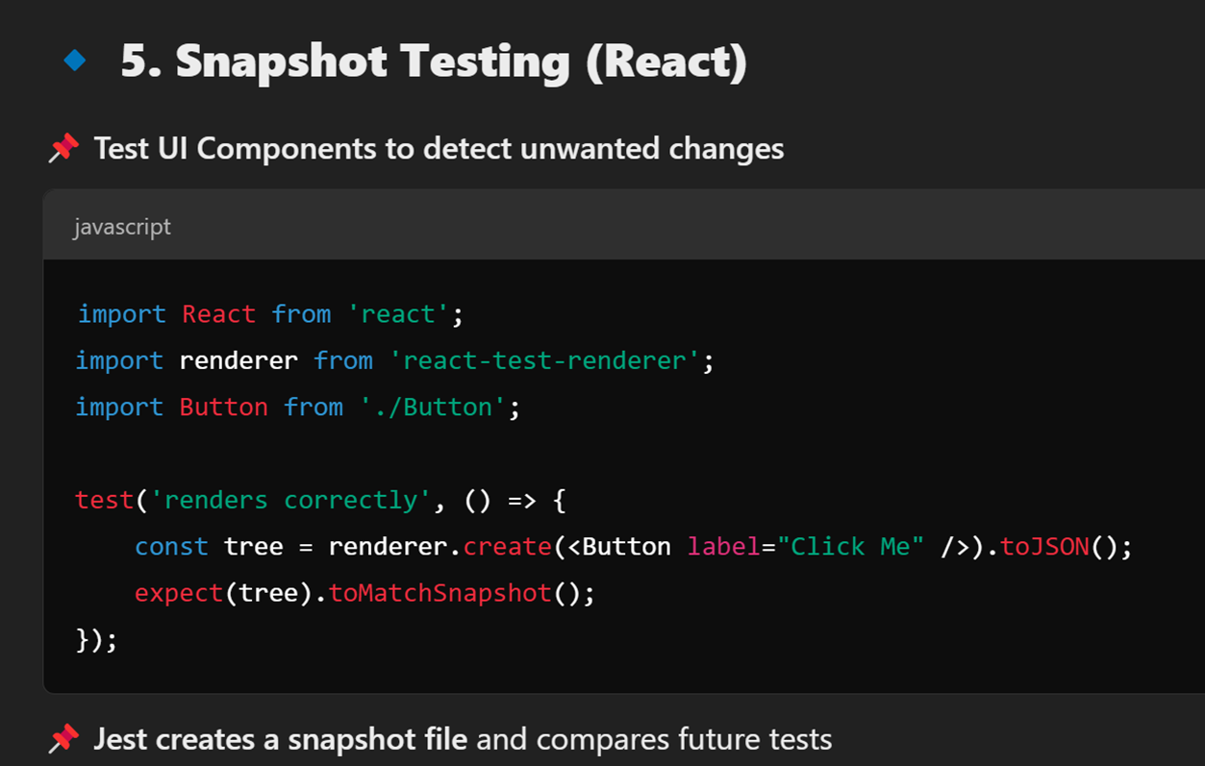Click the blue diamond bullet icon

[x=74, y=61]
